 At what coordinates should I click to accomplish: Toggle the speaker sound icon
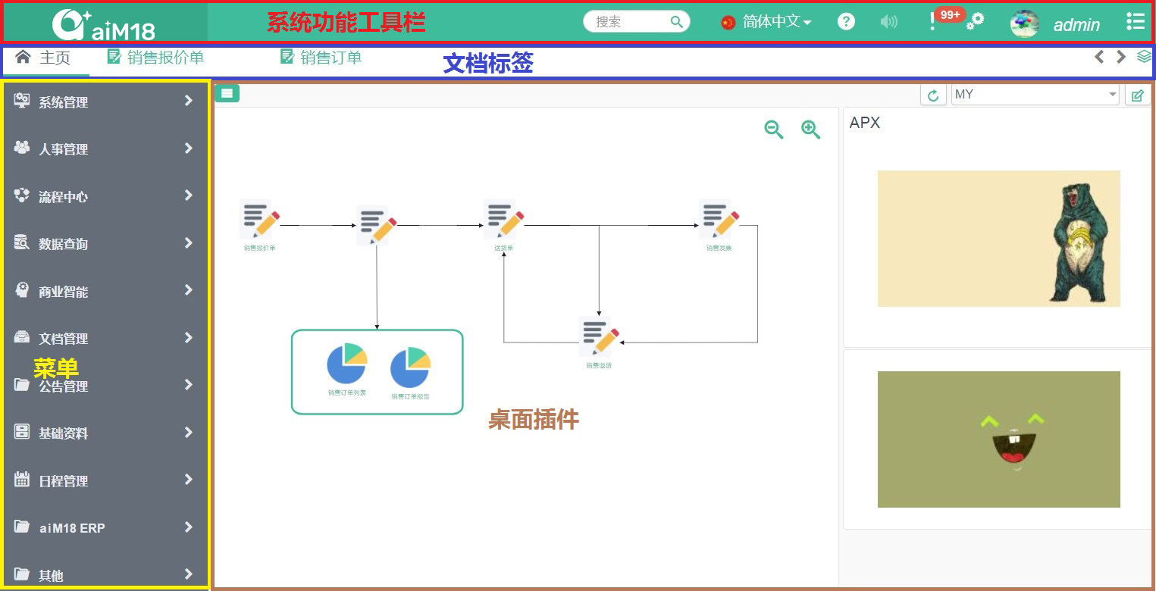tap(888, 22)
